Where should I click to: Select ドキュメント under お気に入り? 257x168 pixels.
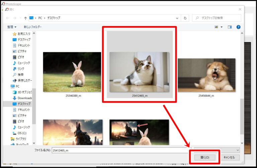pyautogui.click(x=21, y=46)
